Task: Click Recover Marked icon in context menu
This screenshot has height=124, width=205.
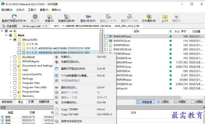Action: (56, 62)
